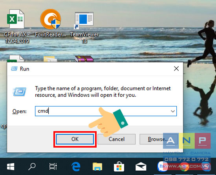Open Microsoft Store from taskbar
Viewport: 216px width, 175px height.
119,167
